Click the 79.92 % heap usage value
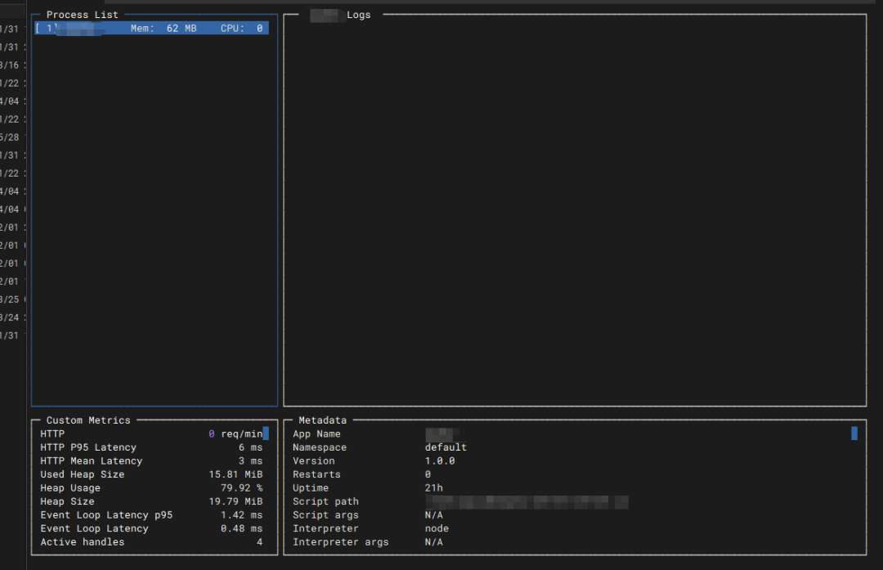 coord(241,487)
